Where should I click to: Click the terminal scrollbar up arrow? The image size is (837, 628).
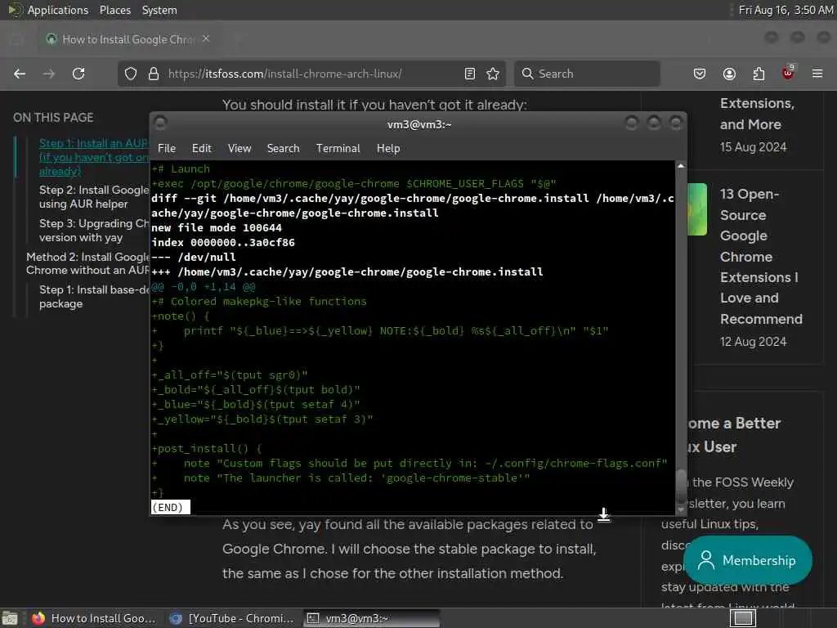[x=681, y=166]
